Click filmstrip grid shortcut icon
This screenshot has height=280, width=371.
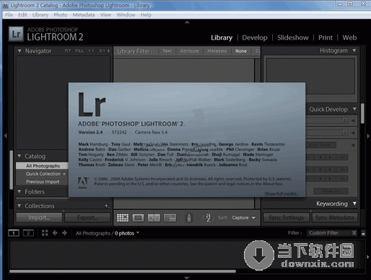click(x=45, y=233)
